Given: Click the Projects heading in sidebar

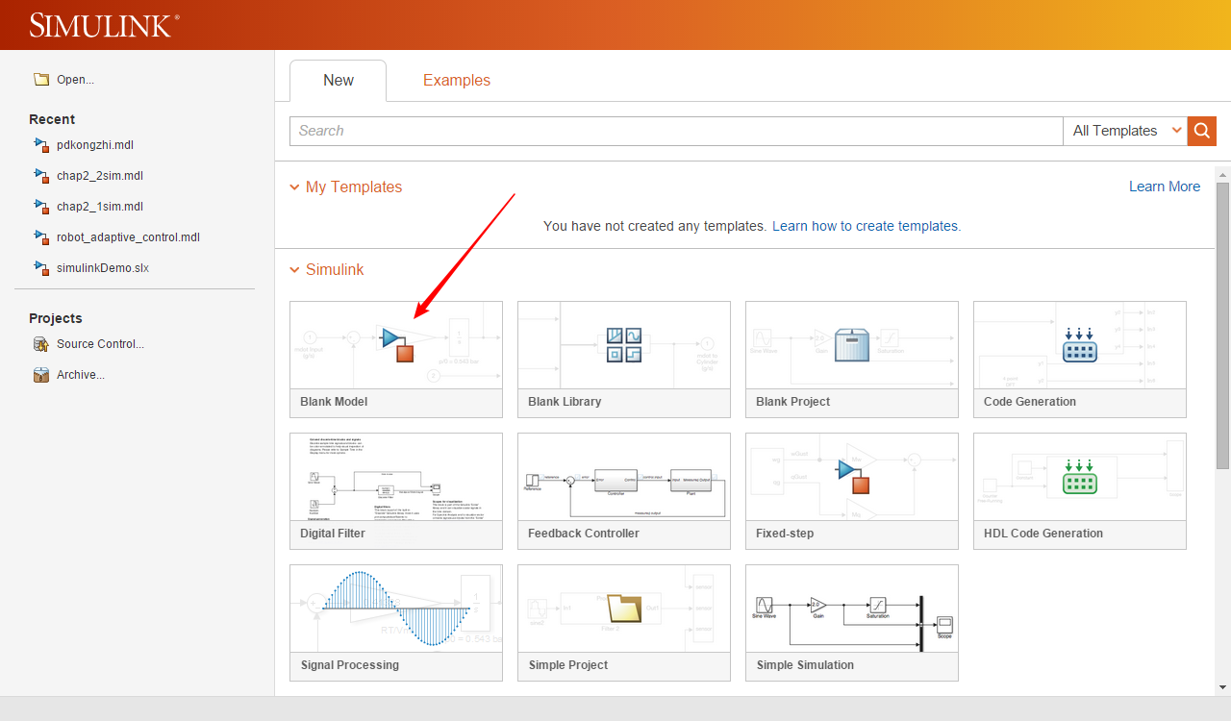Looking at the screenshot, I should tap(56, 318).
